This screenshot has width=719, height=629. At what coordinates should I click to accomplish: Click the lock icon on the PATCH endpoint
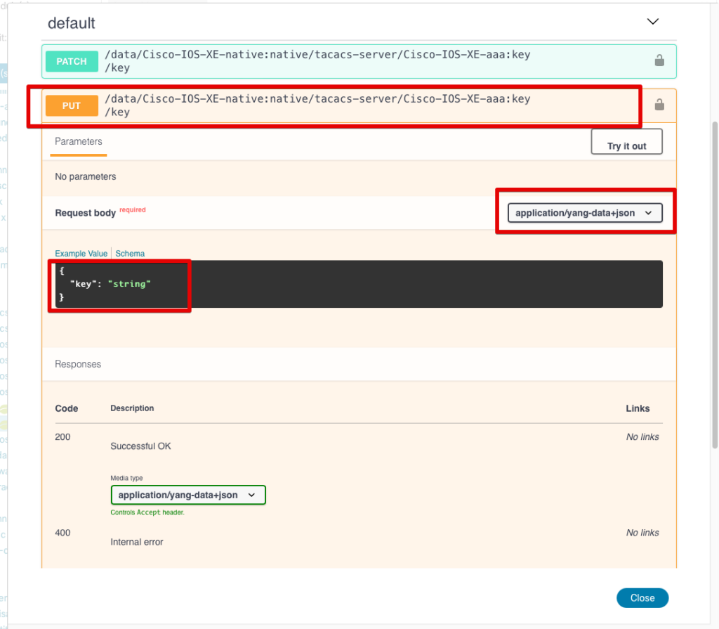coord(659,60)
